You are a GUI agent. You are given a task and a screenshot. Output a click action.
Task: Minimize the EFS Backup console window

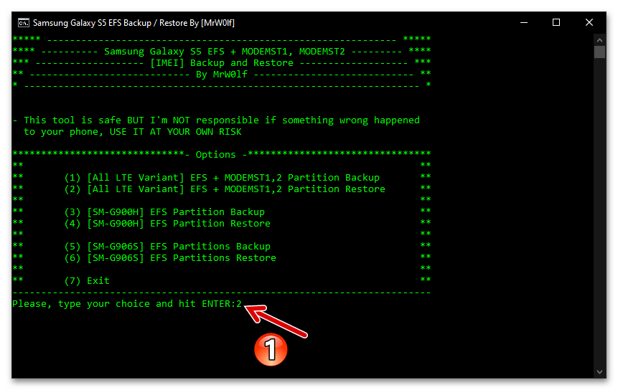click(x=524, y=22)
